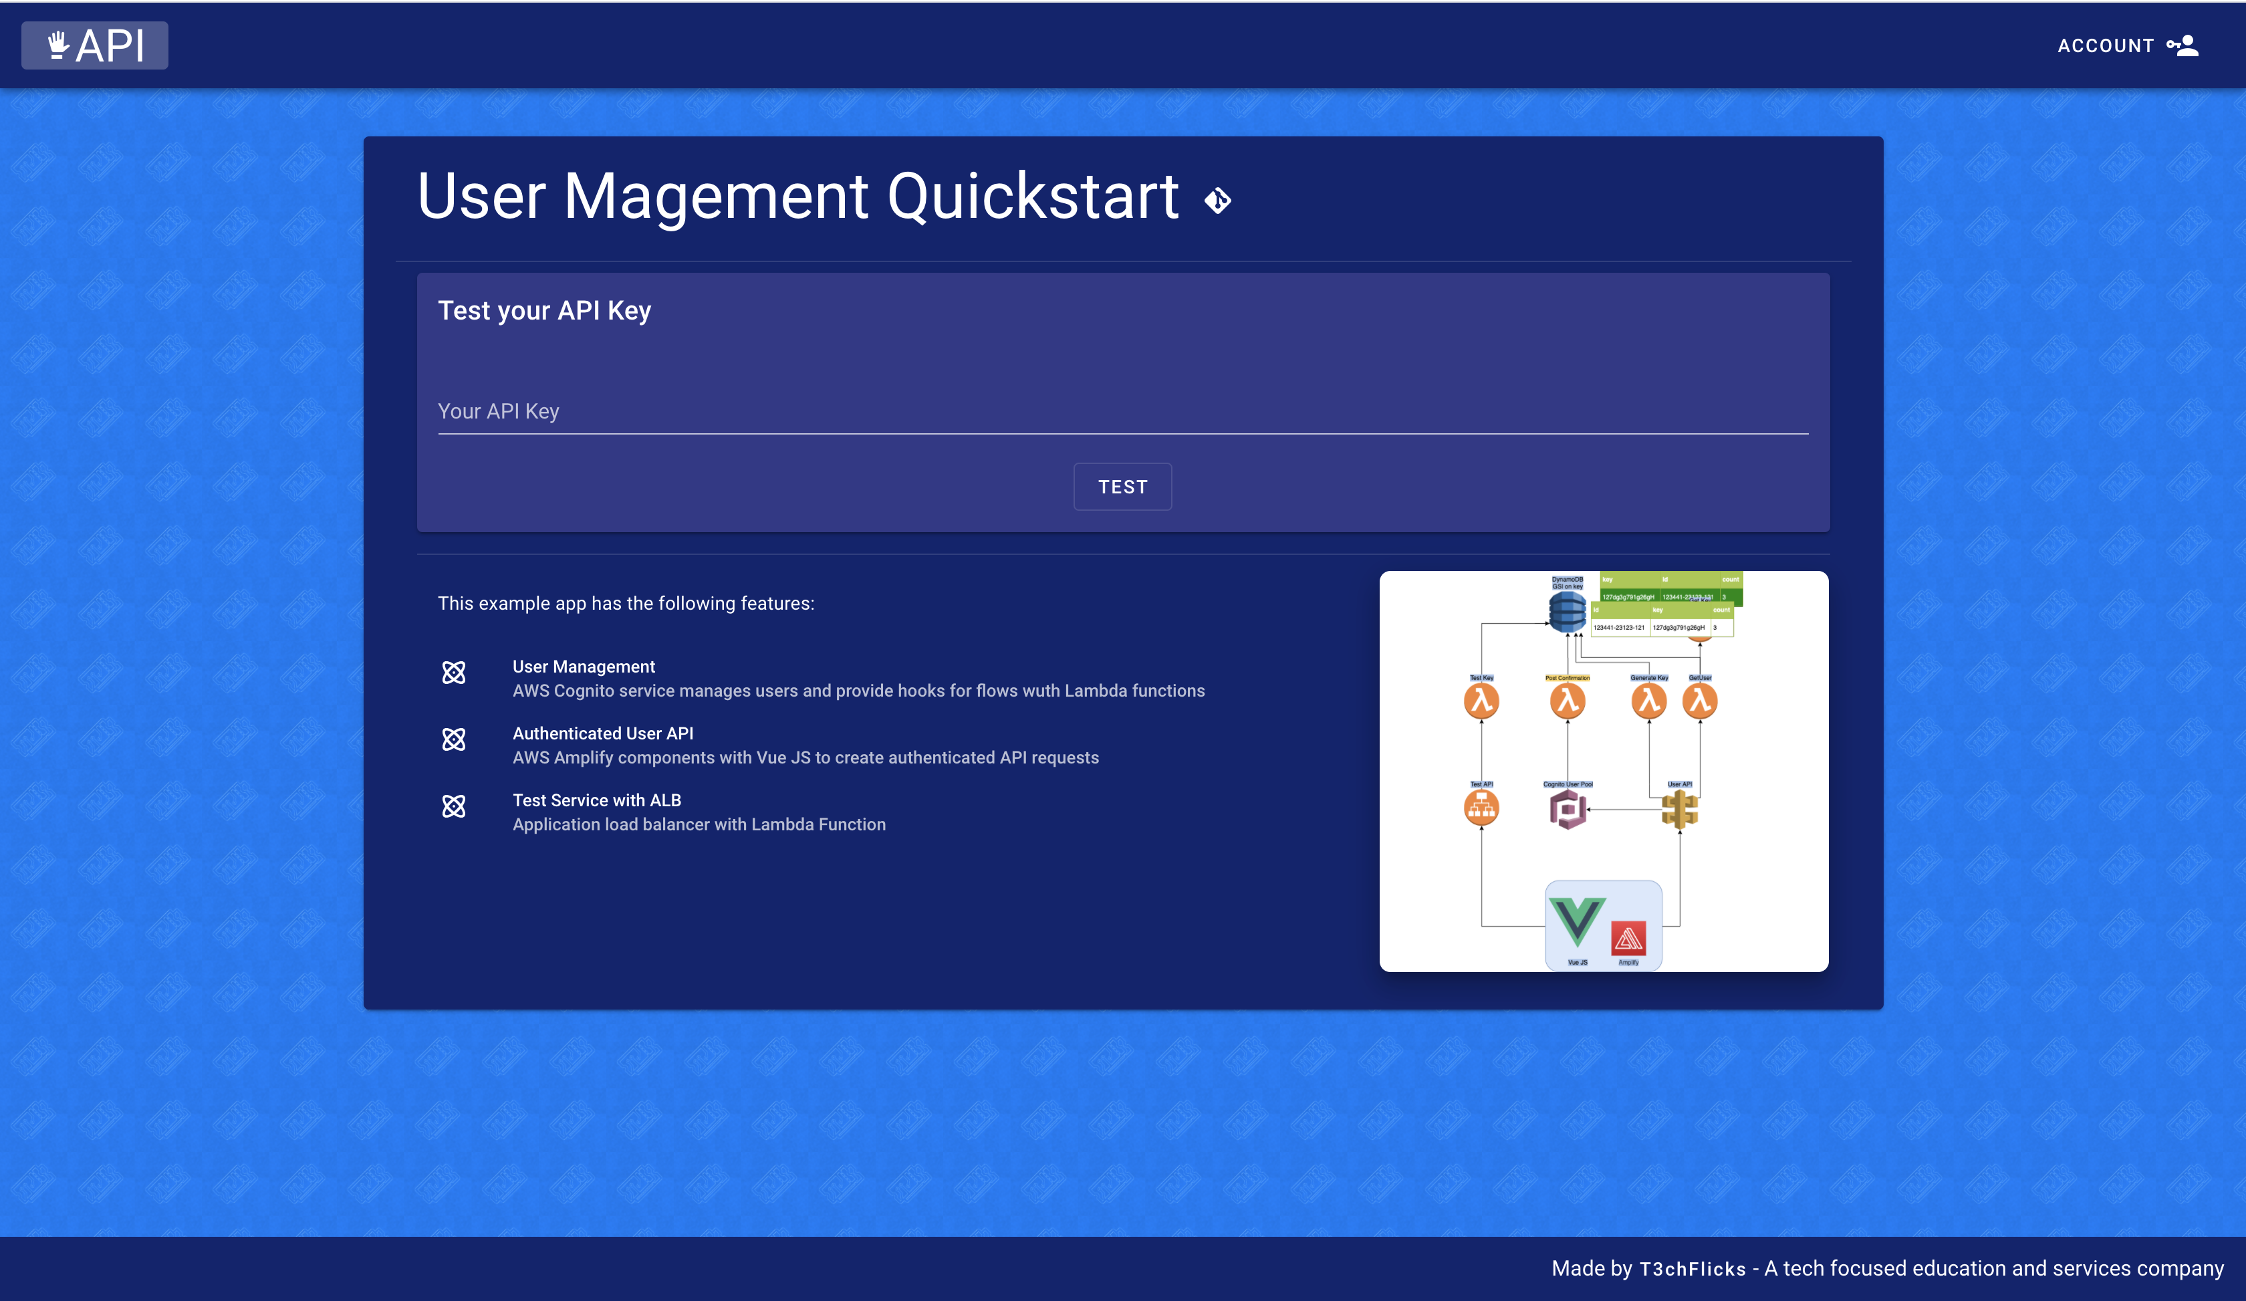Focus the Your API Key input field
The width and height of the screenshot is (2246, 1301).
[1122, 412]
